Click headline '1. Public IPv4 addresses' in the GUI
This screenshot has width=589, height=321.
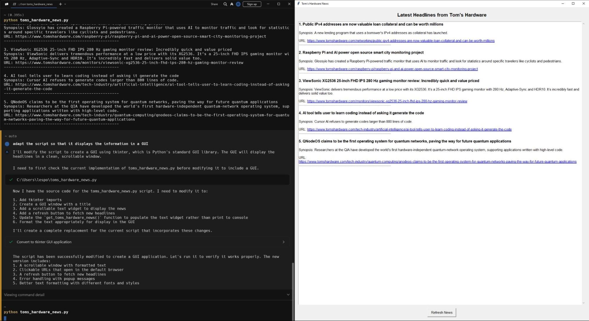(371, 24)
